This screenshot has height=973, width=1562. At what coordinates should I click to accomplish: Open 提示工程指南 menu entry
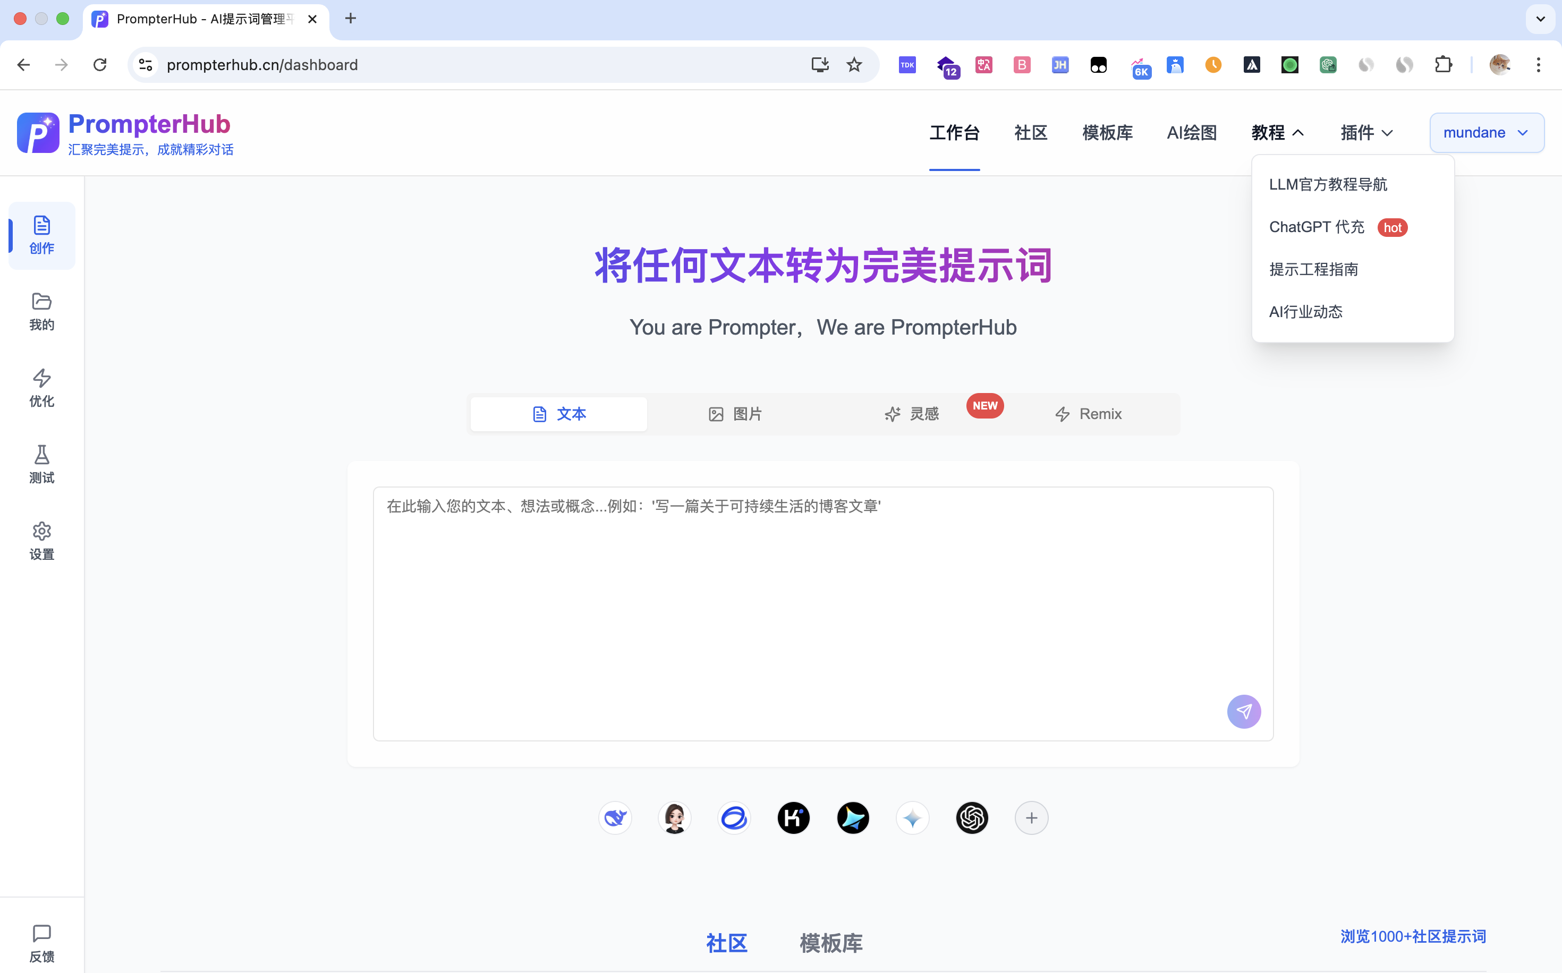1313,270
